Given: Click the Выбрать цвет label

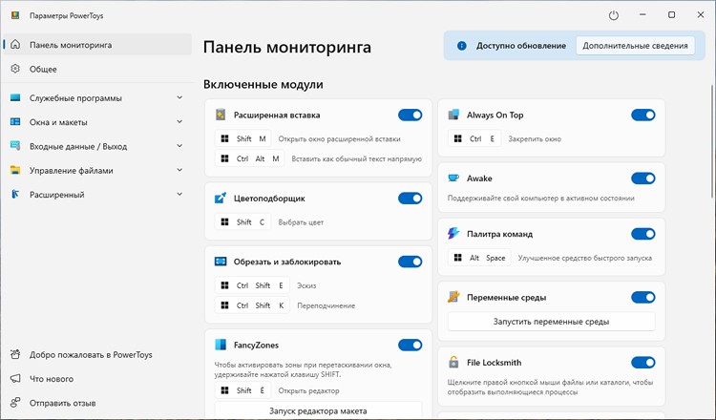Looking at the screenshot, I should pos(301,222).
